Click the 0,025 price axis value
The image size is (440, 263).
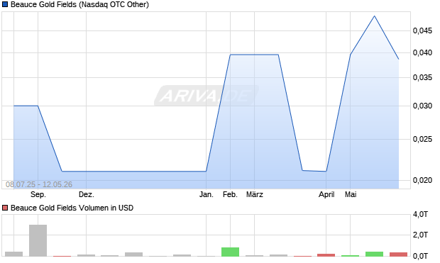point(422,139)
